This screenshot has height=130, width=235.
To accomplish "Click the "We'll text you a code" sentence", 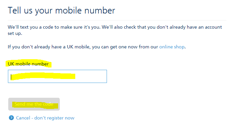I will (54, 27).
